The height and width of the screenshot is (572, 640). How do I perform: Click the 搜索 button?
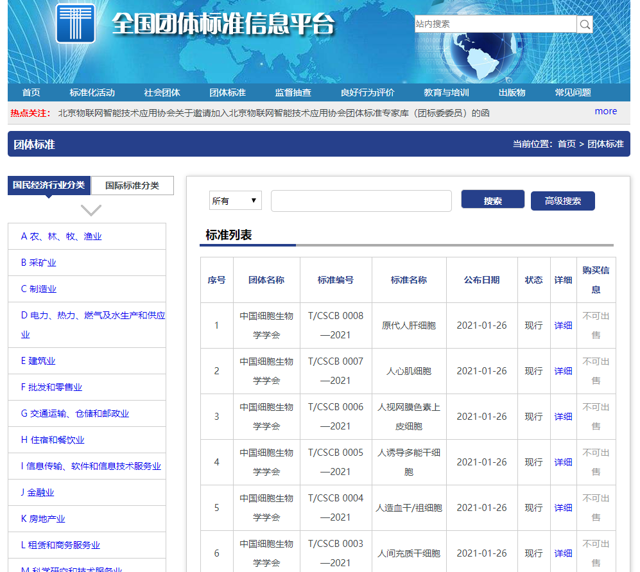click(492, 199)
